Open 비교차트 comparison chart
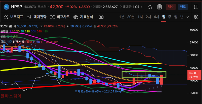202x104 pixels. [x=60, y=17]
